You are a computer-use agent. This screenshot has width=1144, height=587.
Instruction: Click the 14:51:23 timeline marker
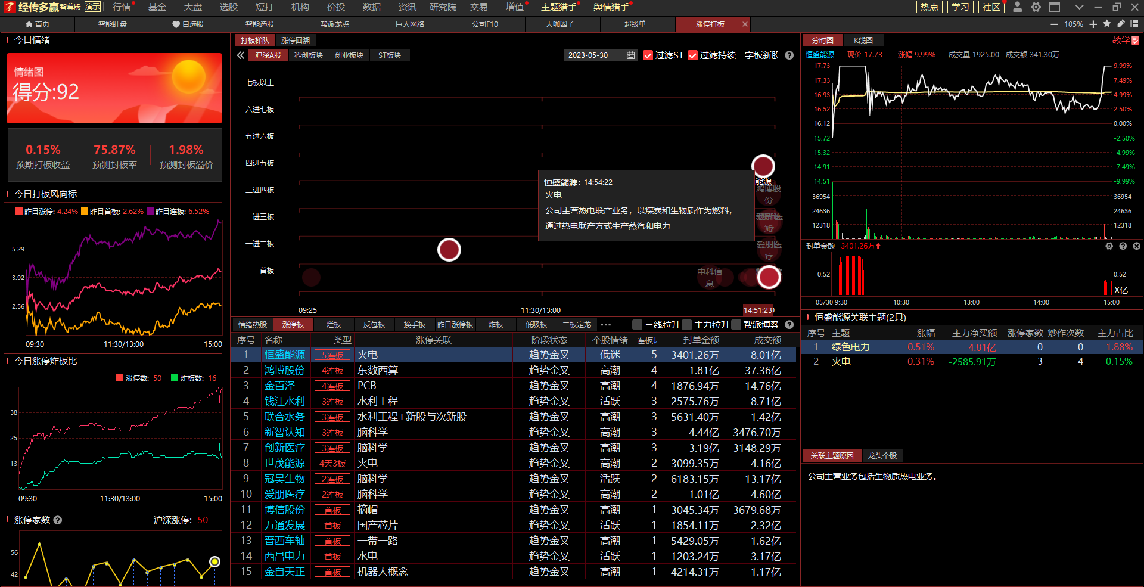(758, 310)
